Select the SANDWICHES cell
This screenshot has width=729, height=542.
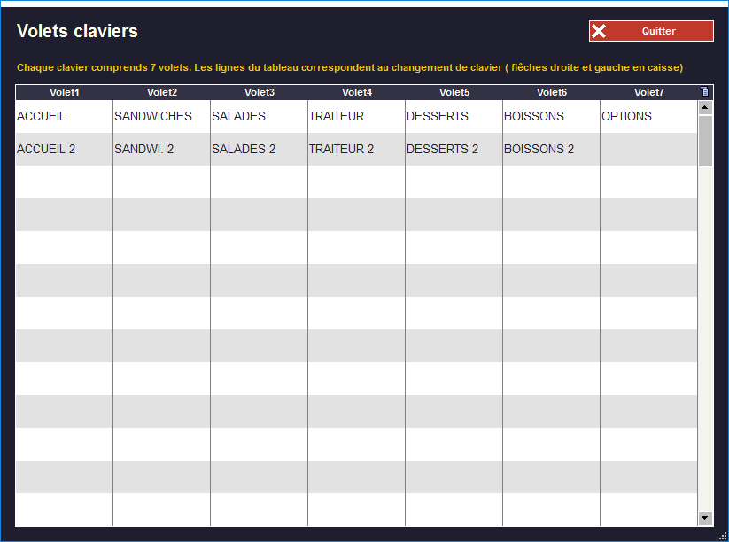pyautogui.click(x=161, y=116)
